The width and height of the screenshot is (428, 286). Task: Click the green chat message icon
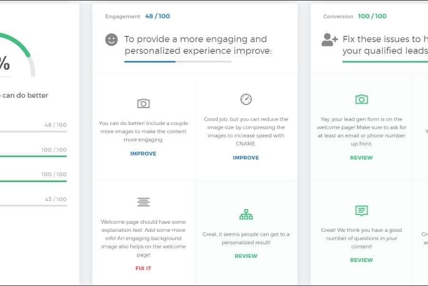(361, 211)
